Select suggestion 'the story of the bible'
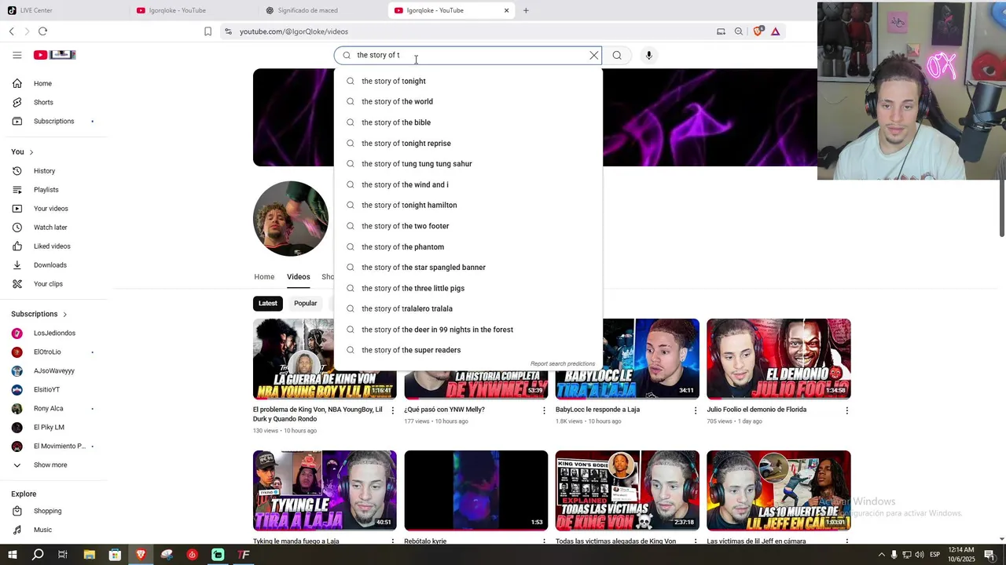Screen dimensions: 1006x565 click(x=468, y=122)
